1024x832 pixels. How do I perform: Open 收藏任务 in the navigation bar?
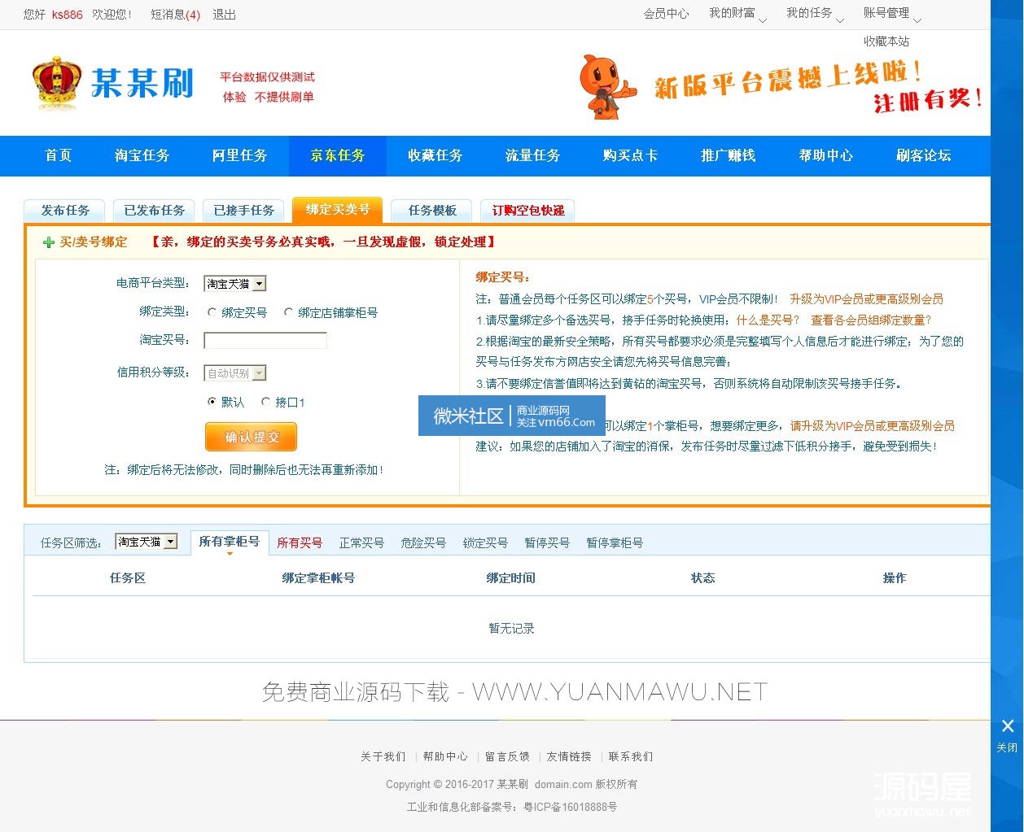tap(435, 155)
